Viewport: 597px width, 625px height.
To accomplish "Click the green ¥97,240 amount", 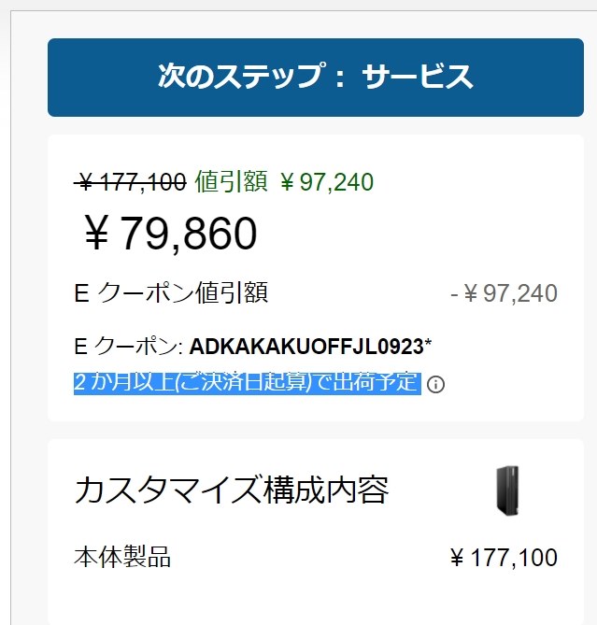I will click(327, 182).
